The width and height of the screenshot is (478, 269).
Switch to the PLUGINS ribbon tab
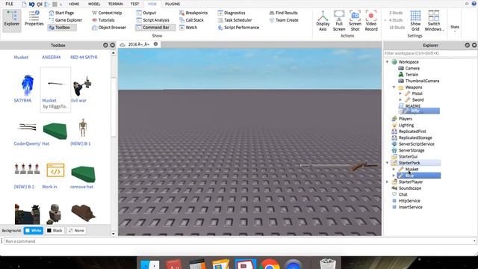coord(173,4)
